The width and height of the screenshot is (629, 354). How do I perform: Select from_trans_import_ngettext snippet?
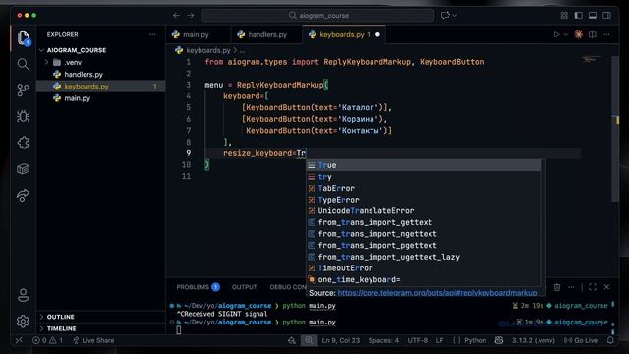coord(424,234)
